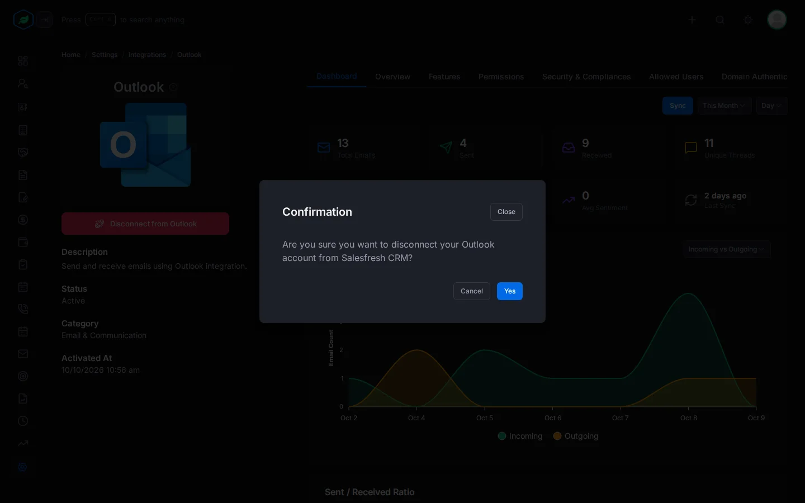Open the contact card icon in sidebar

(x=23, y=107)
